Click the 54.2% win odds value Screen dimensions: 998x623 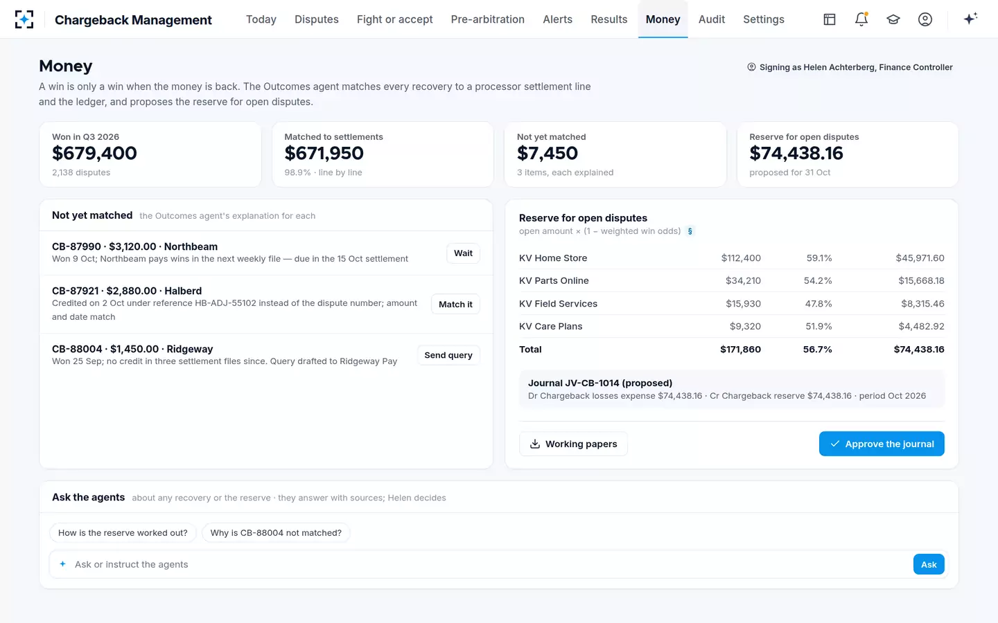pyautogui.click(x=818, y=281)
